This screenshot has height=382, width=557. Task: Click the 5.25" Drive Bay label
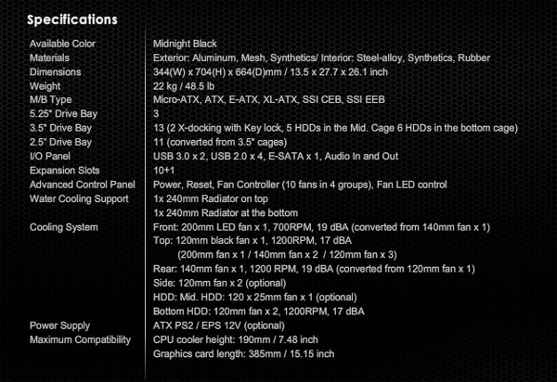(63, 114)
